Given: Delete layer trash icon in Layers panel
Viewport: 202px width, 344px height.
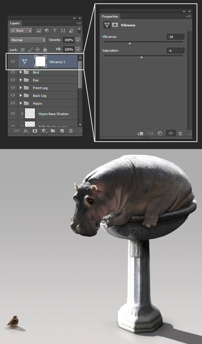Looking at the screenshot, I should pos(71,131).
